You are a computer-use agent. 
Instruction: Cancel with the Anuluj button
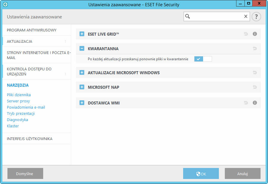pyautogui.click(x=242, y=173)
